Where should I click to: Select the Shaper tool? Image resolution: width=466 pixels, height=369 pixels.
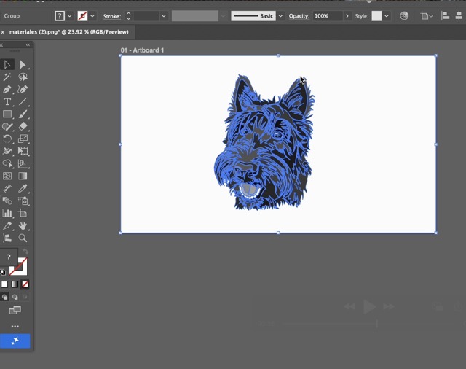point(7,126)
